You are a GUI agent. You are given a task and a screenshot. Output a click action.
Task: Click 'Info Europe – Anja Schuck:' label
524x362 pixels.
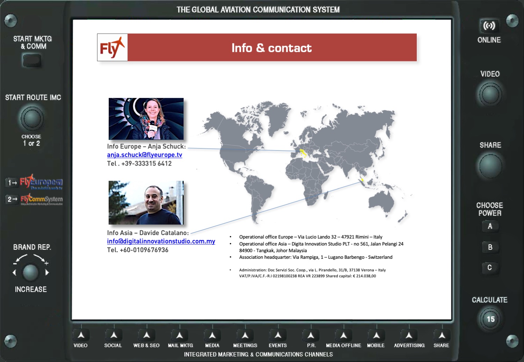(x=146, y=146)
